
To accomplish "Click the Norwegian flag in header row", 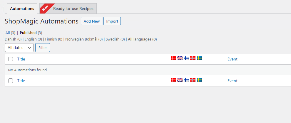I will (x=193, y=58).
